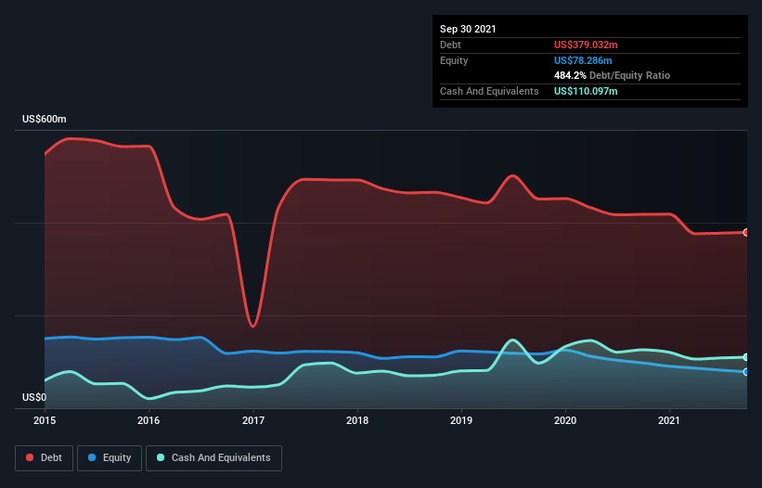Screen dimensions: 762x488
Task: Click the teal Cash endpoint marker
Action: 746,357
